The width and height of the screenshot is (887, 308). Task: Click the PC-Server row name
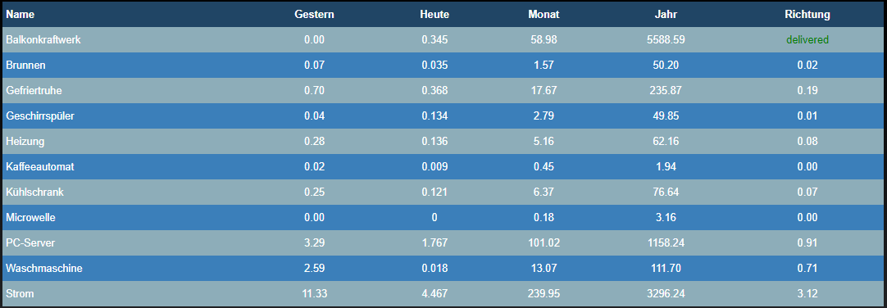(30, 243)
